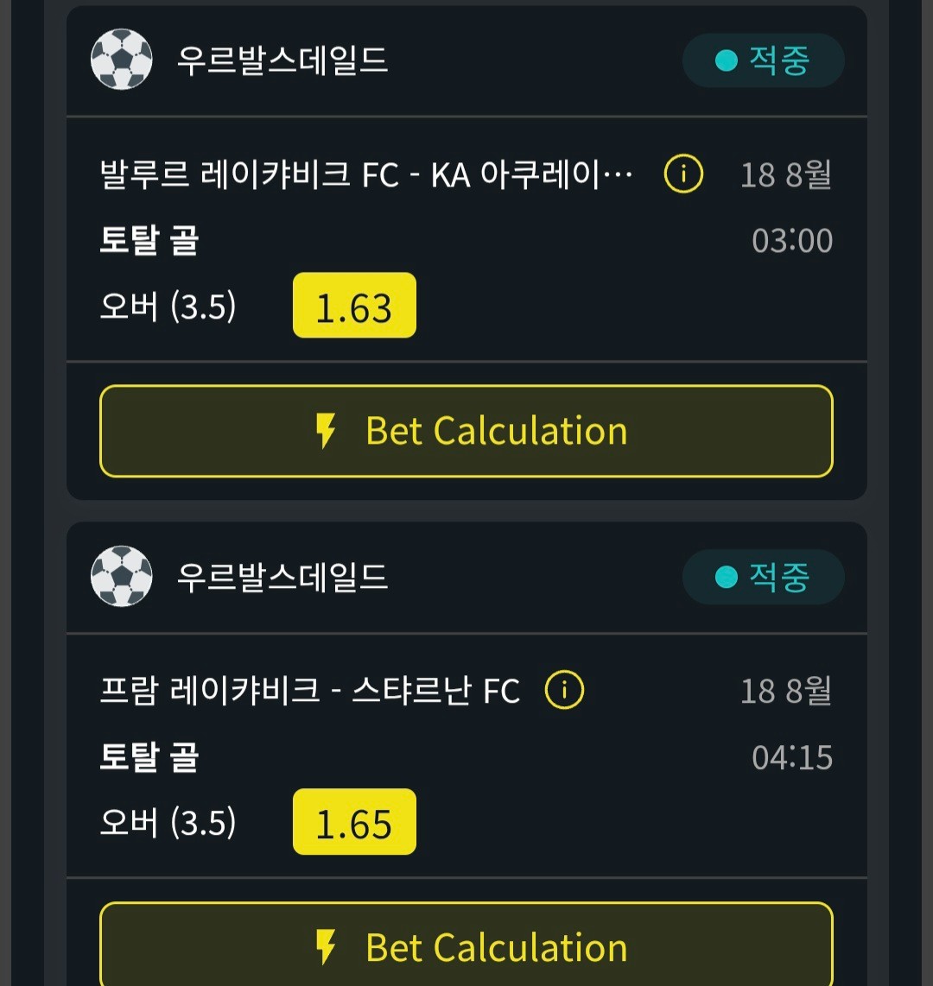Open info icon for 발루르 레이캬비크 match
The width and height of the screenshot is (933, 986).
pos(683,174)
